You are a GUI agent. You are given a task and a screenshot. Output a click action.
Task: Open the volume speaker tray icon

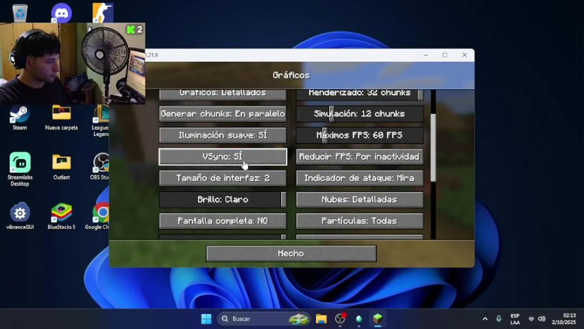[542, 318]
